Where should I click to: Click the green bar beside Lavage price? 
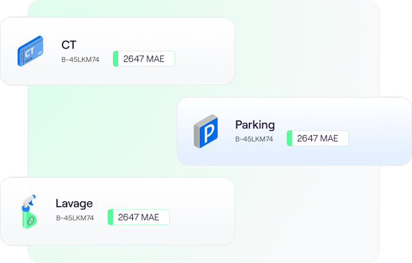(x=111, y=217)
